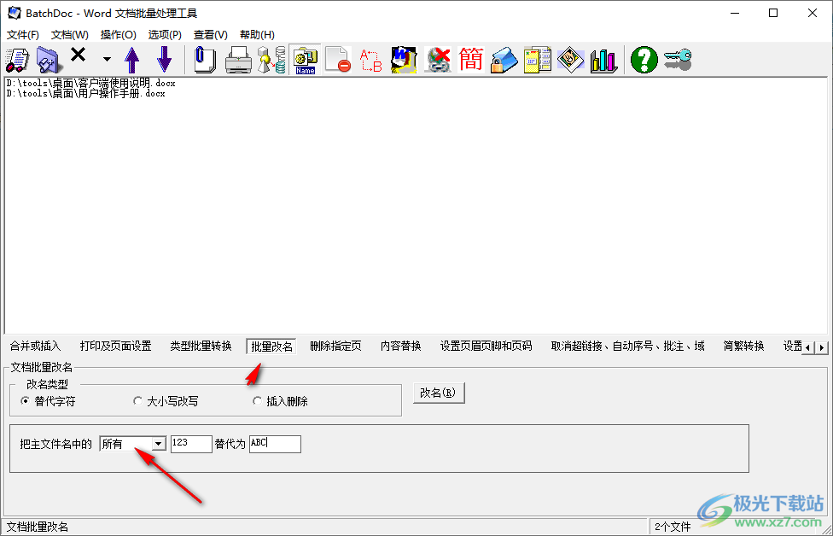833x536 pixels.
Task: Click the Name batch rename icon
Action: (305, 60)
